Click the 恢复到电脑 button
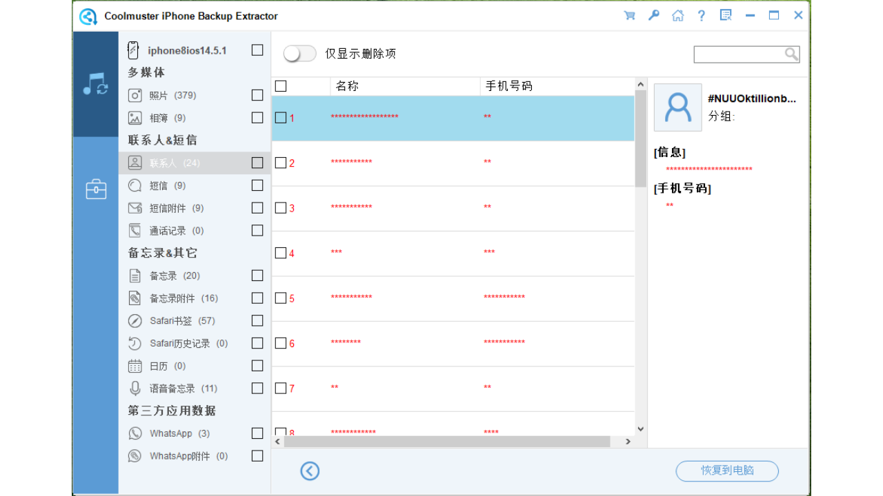 (x=726, y=471)
